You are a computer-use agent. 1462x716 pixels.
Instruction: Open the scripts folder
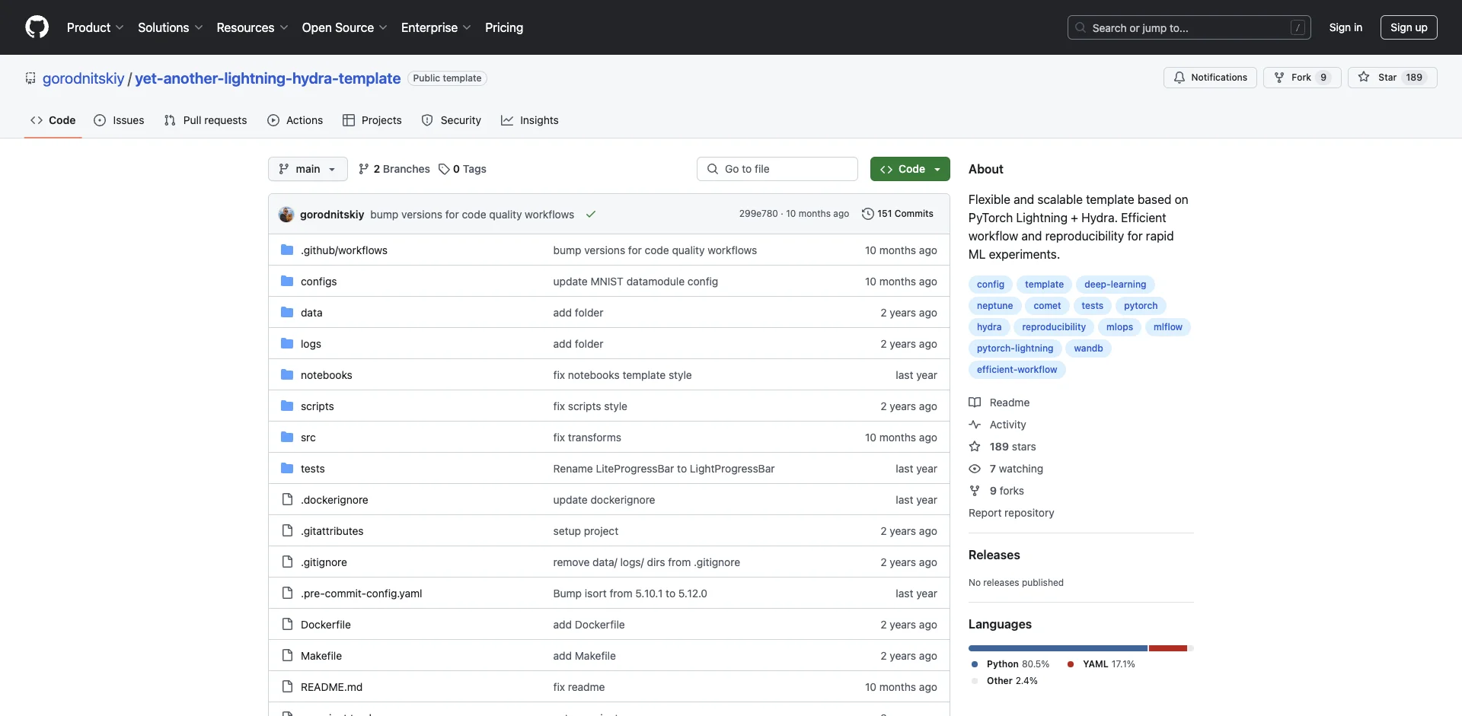click(x=318, y=406)
